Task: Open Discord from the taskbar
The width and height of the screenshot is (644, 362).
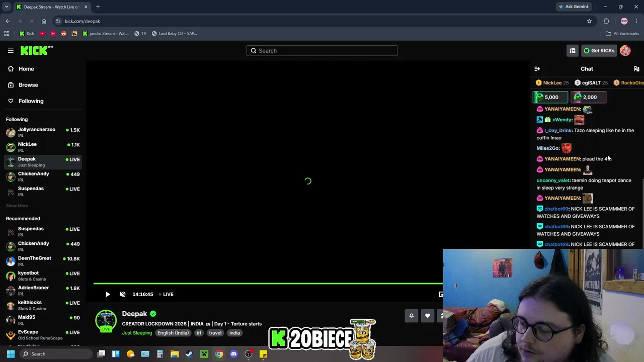Action: pos(233,354)
